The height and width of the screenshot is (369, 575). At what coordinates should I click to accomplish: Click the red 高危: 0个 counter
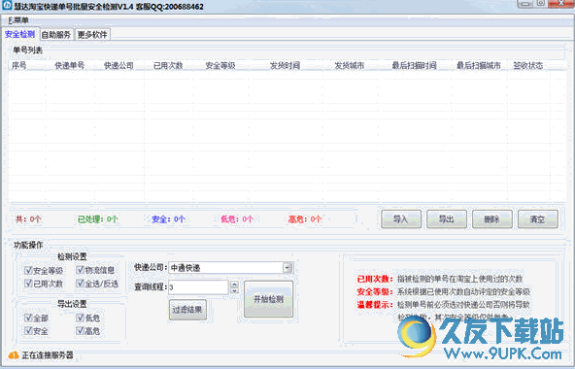coord(305,219)
